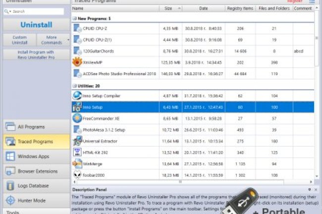Open the hamburger menu at top right

pyautogui.click(x=312, y=2)
